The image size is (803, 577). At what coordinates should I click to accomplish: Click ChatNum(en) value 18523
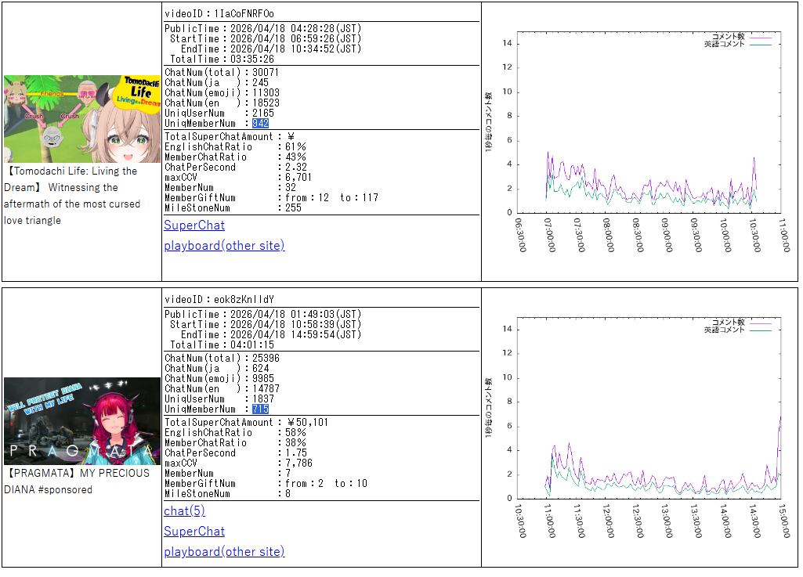click(266, 103)
